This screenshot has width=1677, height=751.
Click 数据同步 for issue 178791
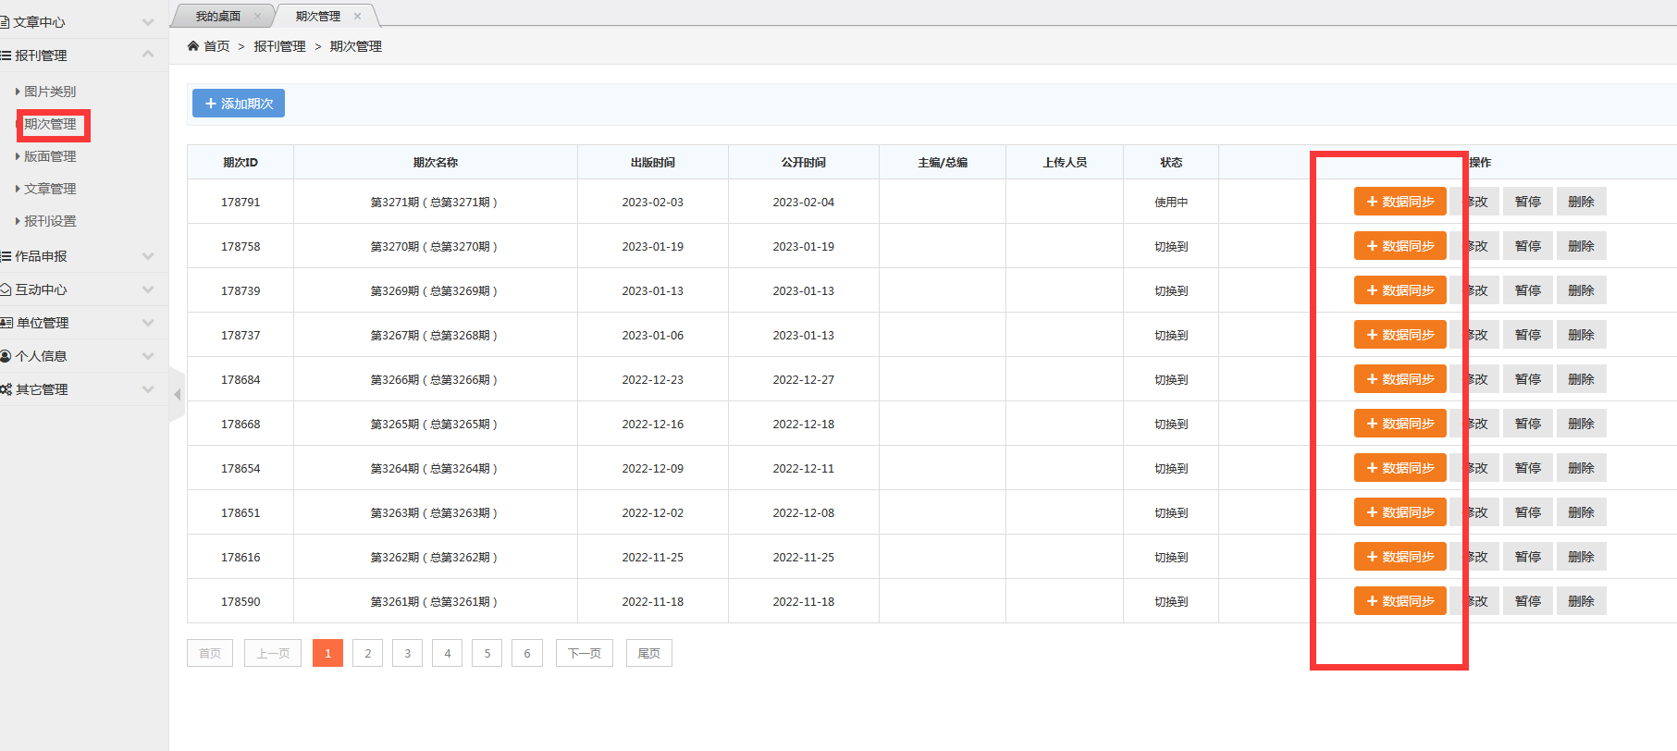pyautogui.click(x=1400, y=202)
